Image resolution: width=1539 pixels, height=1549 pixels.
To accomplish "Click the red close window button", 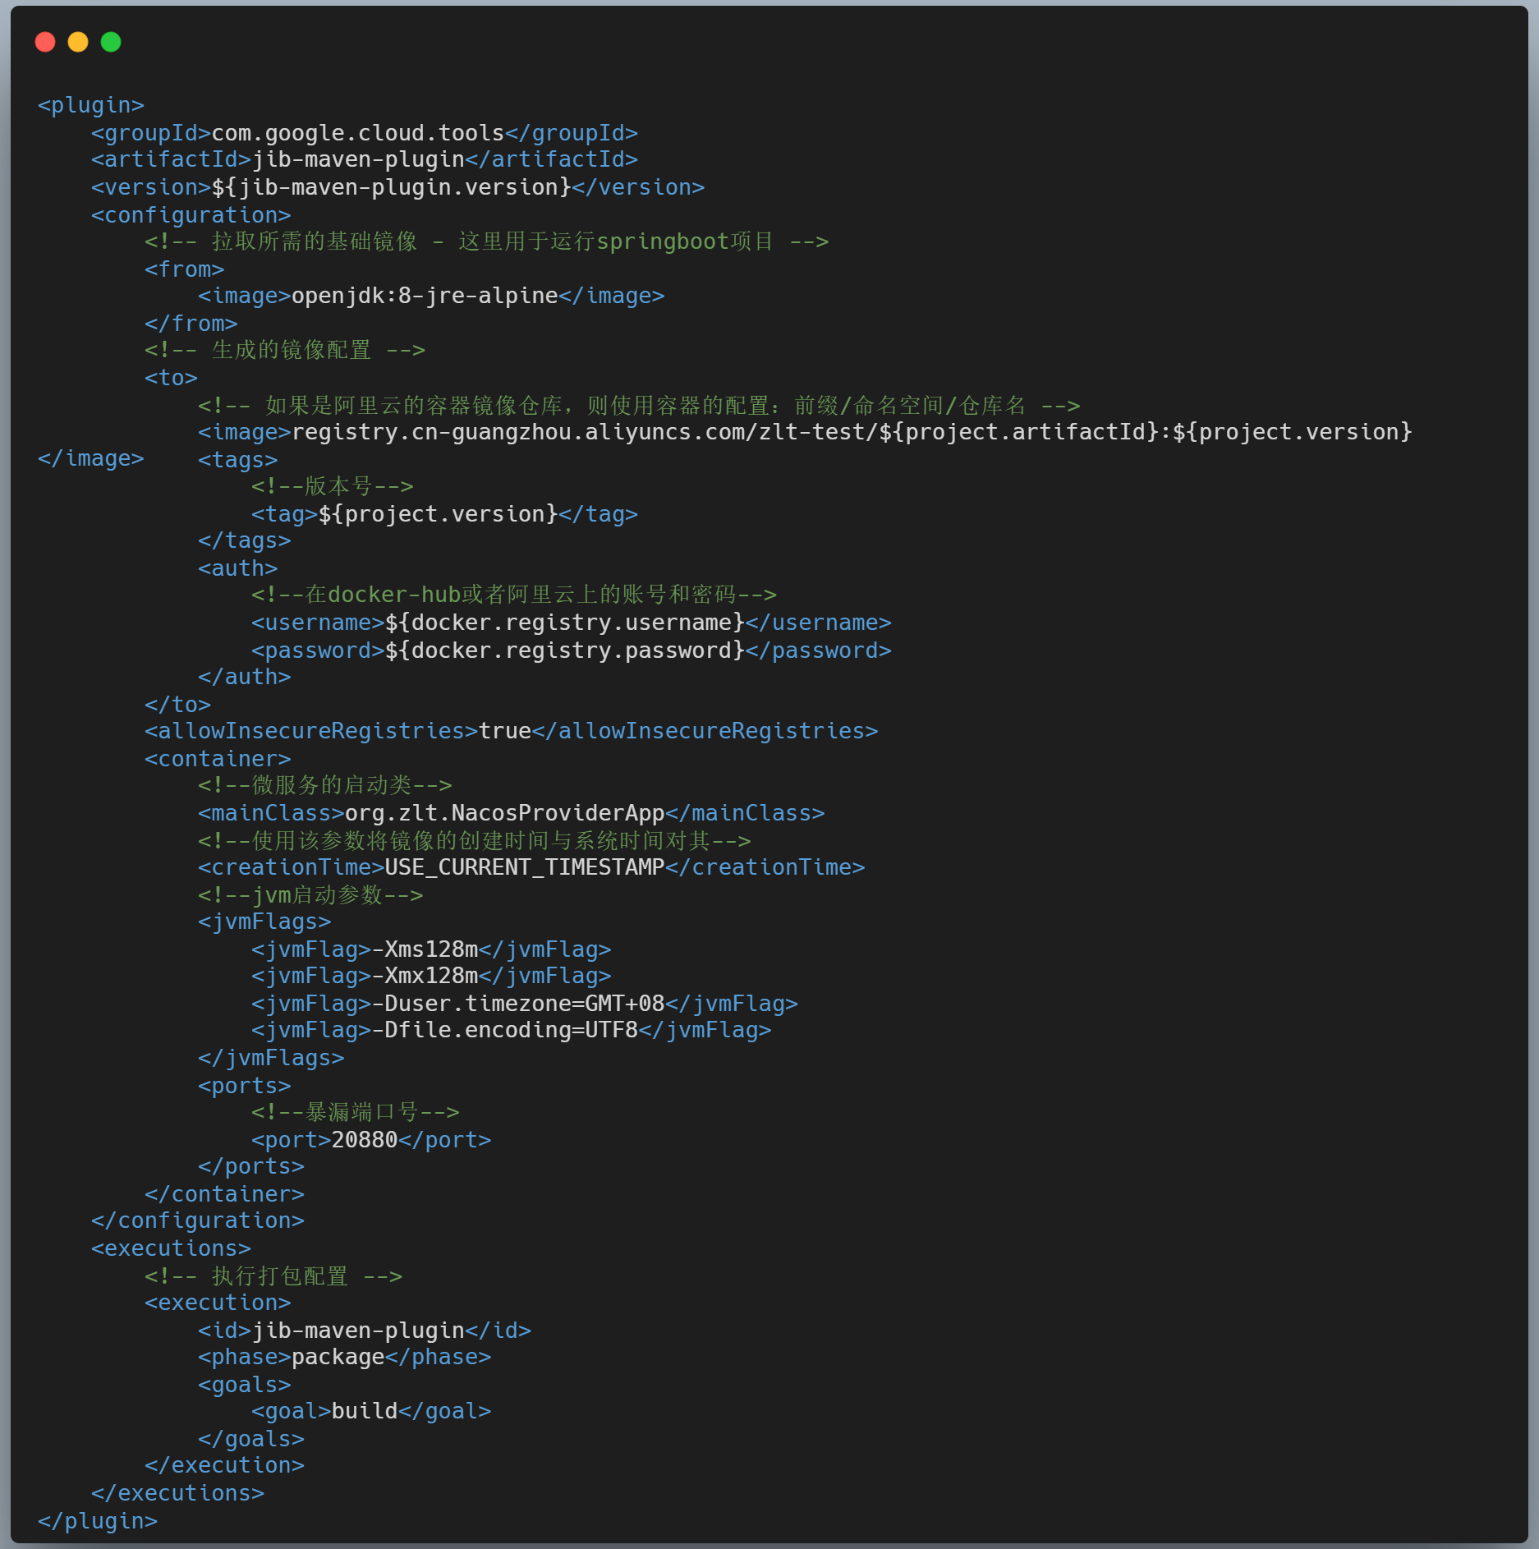I will [45, 41].
